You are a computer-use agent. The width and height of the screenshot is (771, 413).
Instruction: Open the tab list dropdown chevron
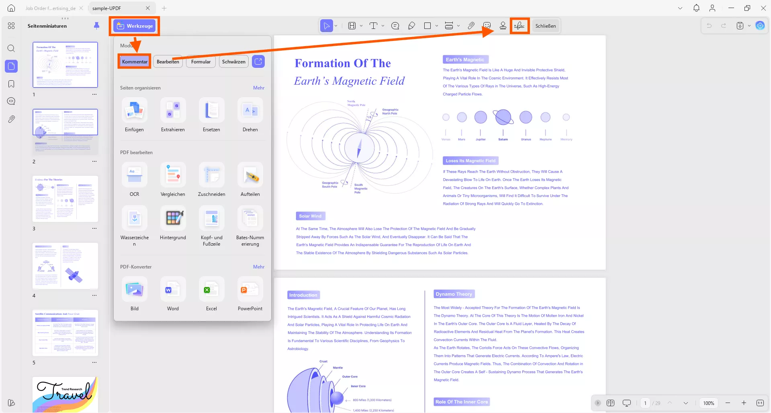click(x=680, y=8)
